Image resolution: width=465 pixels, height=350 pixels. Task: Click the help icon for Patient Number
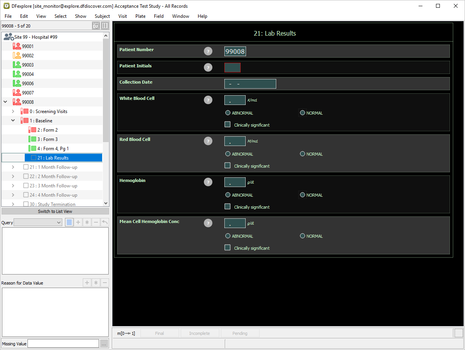coord(208,51)
